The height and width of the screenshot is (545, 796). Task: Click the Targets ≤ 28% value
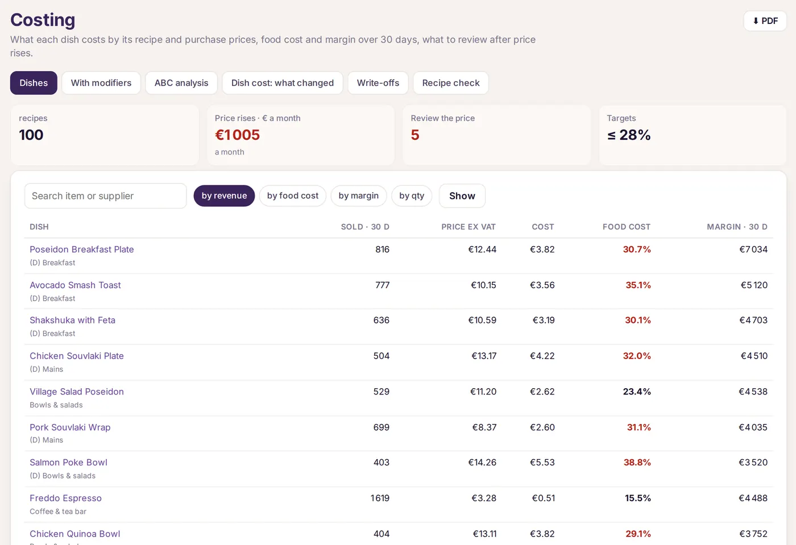tap(629, 135)
